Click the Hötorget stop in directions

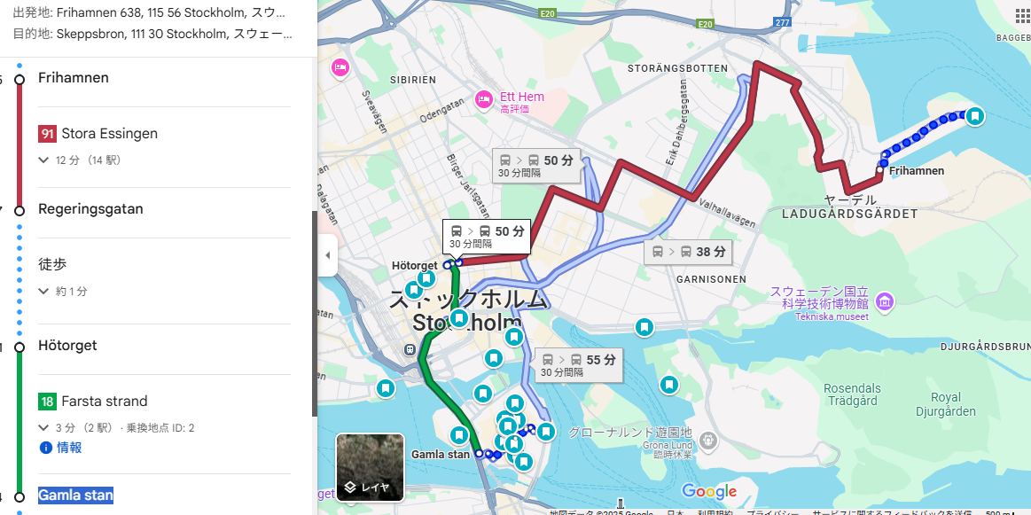67,346
